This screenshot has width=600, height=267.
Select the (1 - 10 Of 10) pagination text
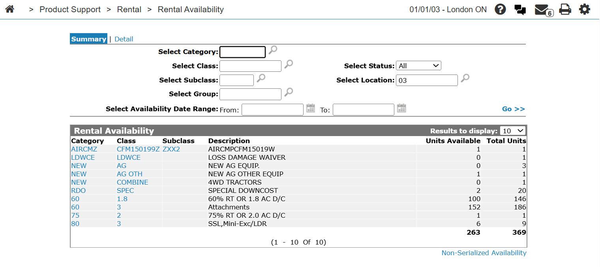(x=298, y=242)
